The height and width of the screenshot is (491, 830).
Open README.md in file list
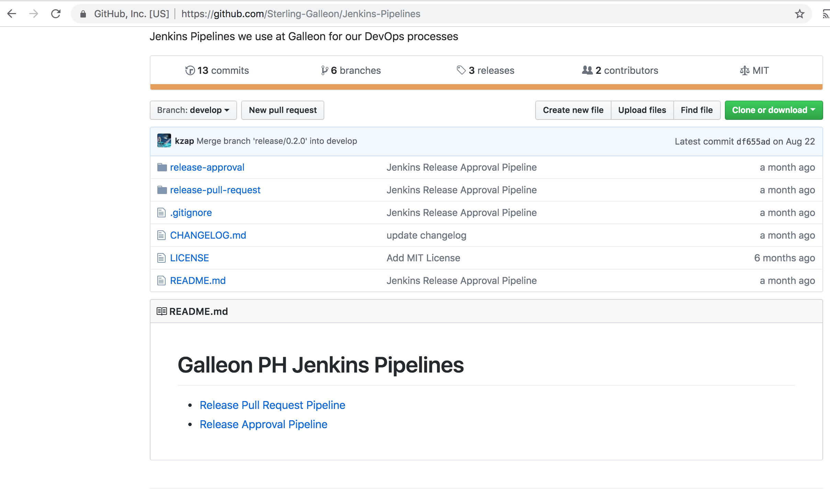pyautogui.click(x=198, y=281)
